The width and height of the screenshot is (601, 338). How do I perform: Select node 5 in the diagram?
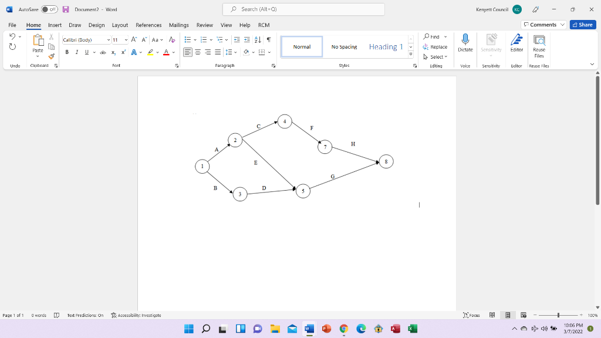click(x=303, y=191)
